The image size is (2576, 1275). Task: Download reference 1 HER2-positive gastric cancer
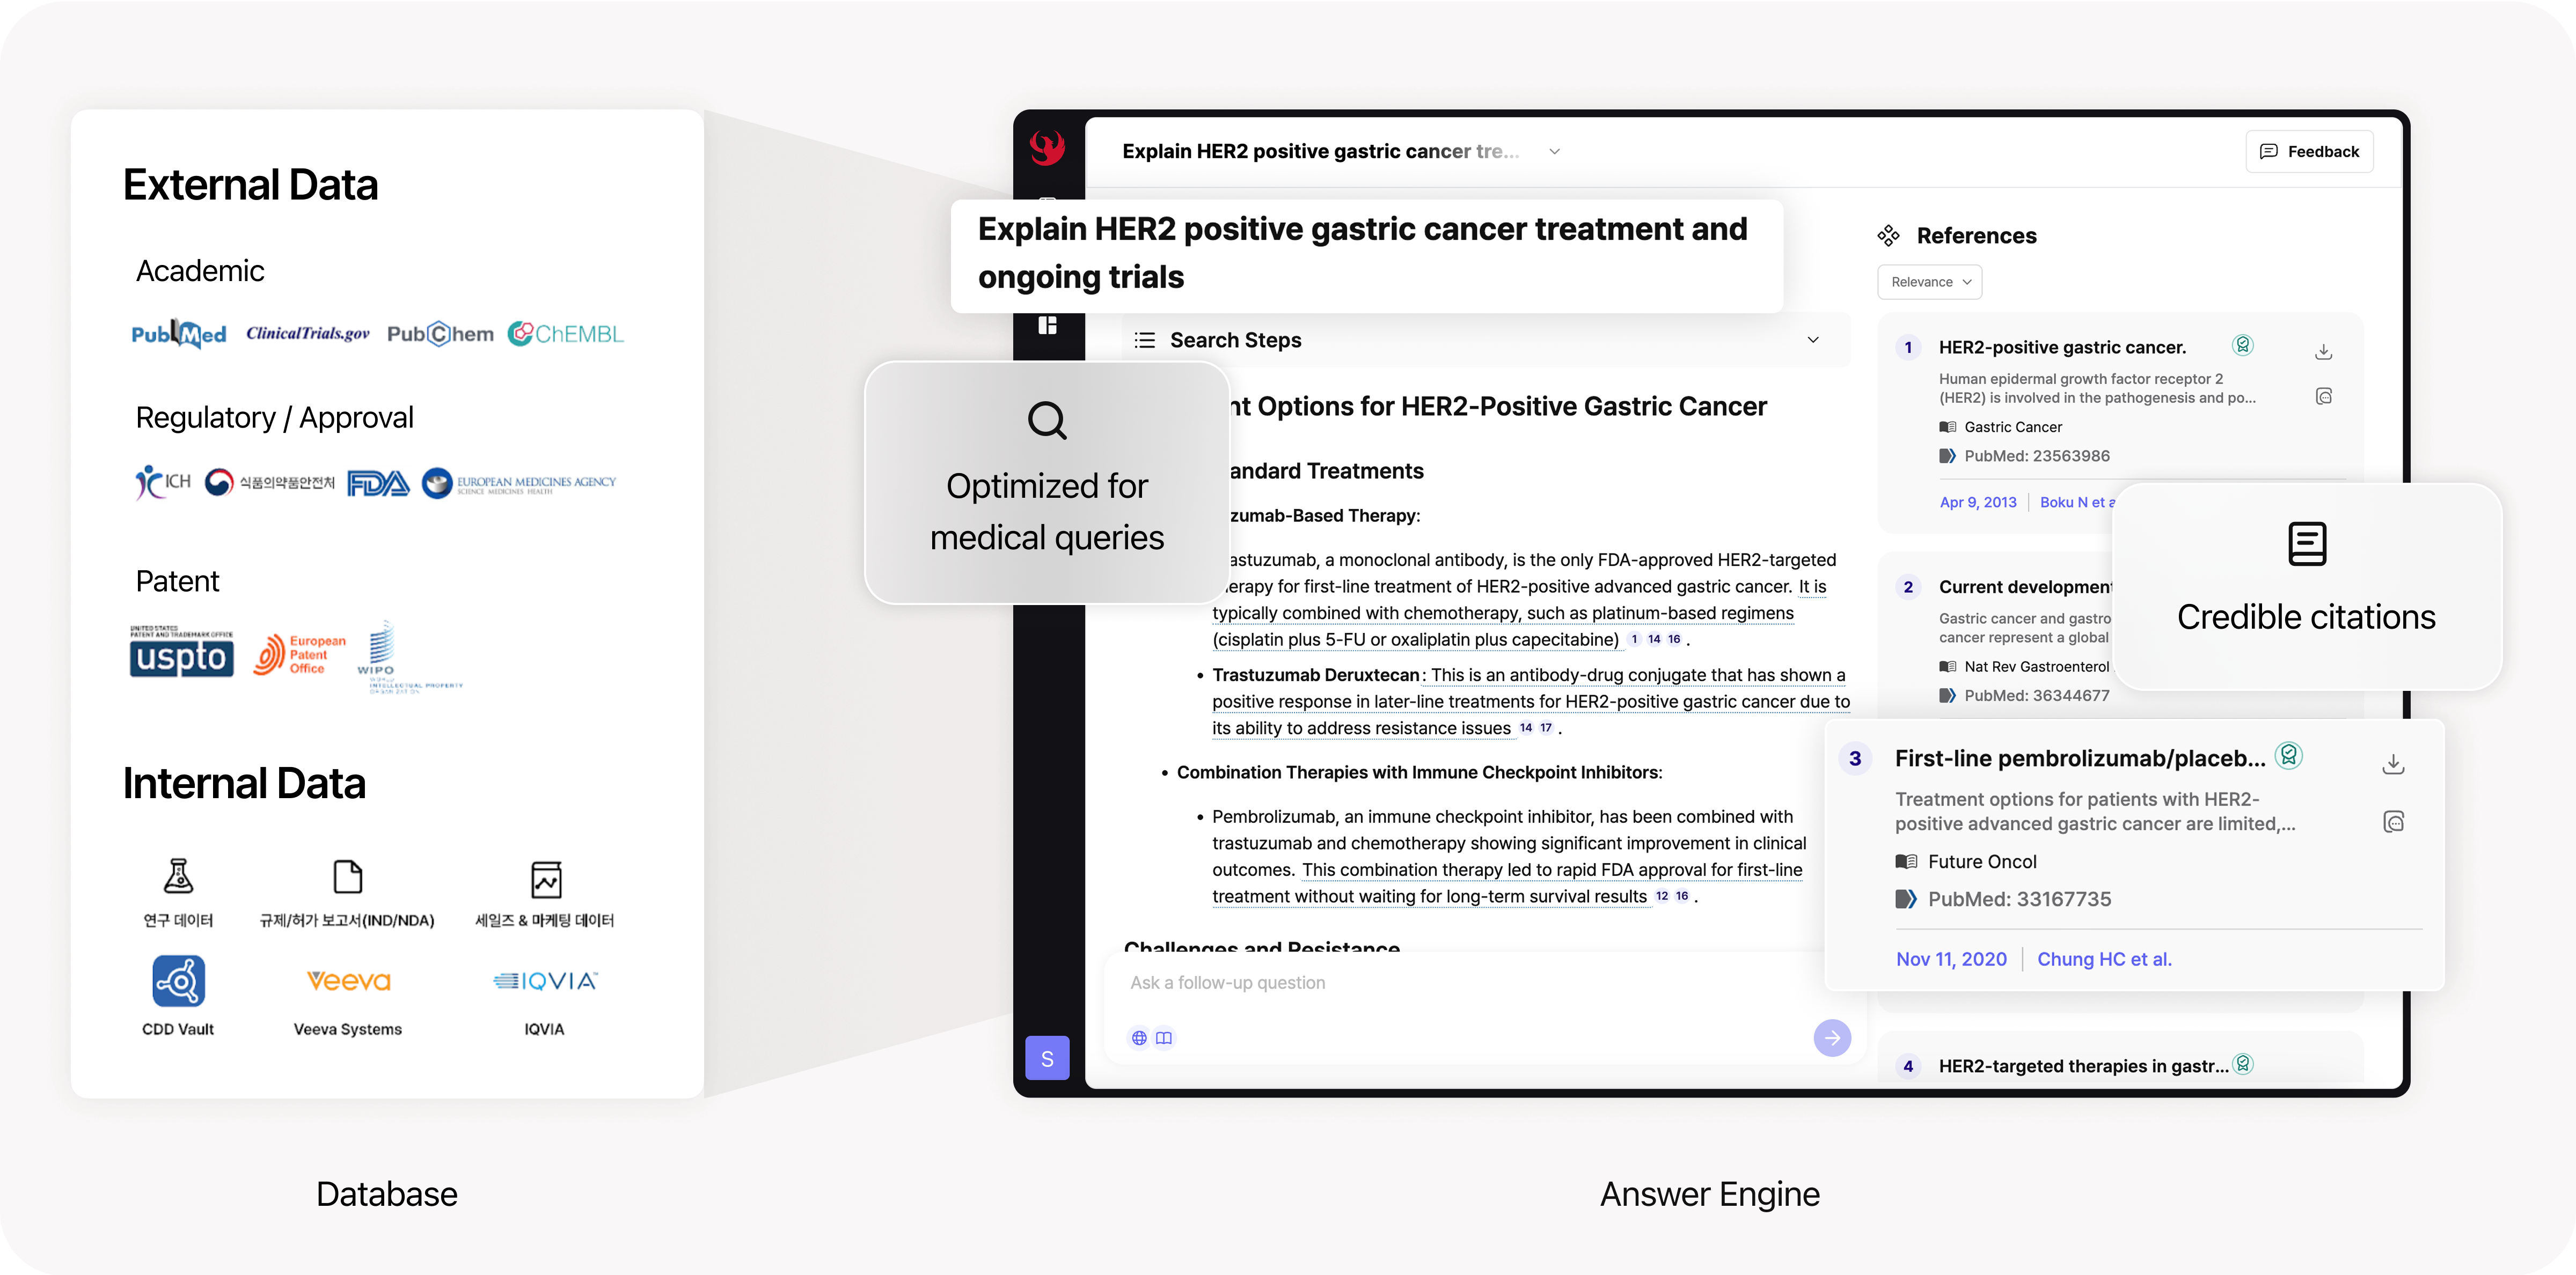point(2324,352)
